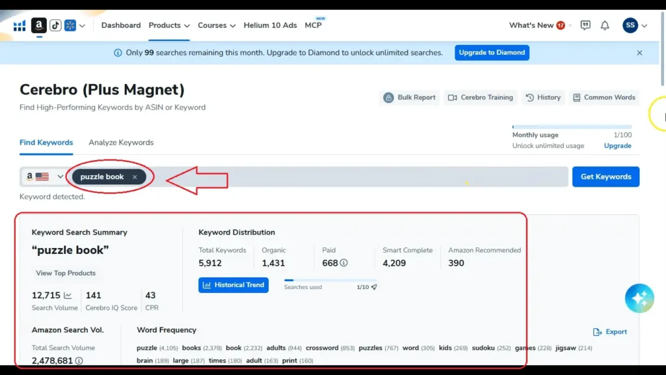Image resolution: width=666 pixels, height=375 pixels.
Task: Go to the Dashboard
Action: coord(120,25)
